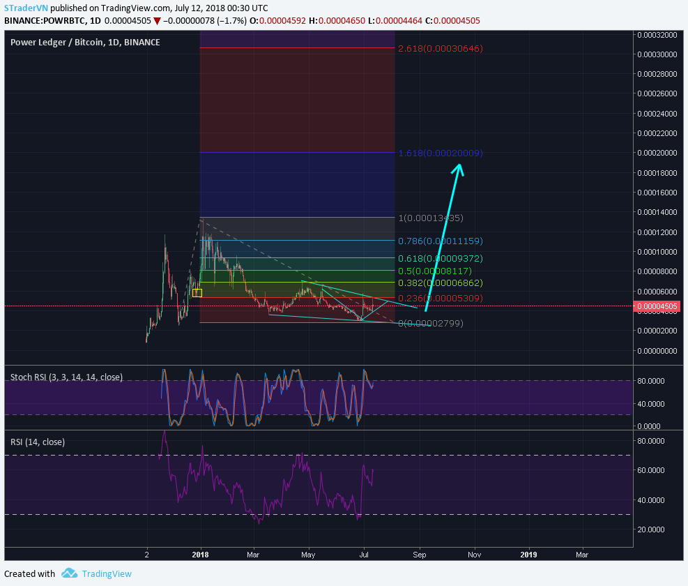Click the 0.618(0.00009372) Fibonacci level label

[440, 258]
